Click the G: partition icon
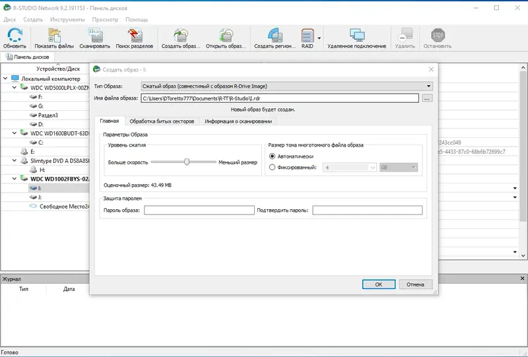528x357 pixels. [x=33, y=106]
